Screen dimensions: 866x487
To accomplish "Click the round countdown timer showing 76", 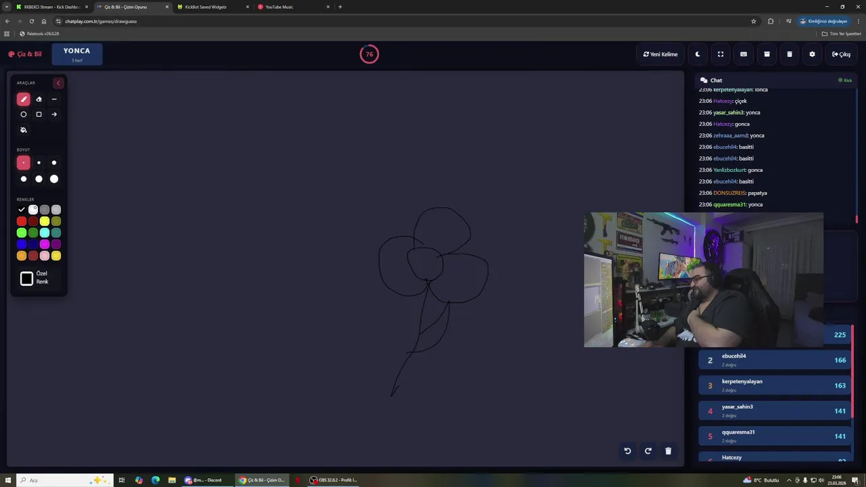I will pos(369,54).
